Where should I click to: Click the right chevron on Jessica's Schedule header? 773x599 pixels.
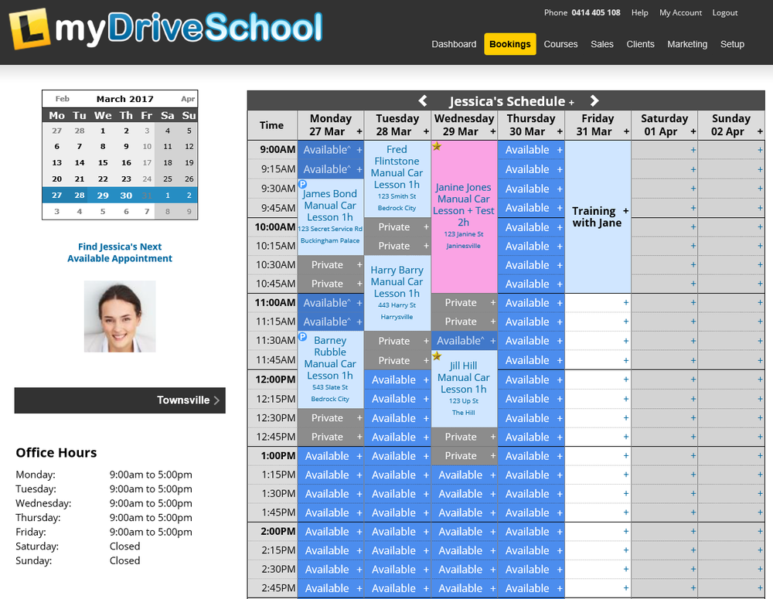[594, 100]
